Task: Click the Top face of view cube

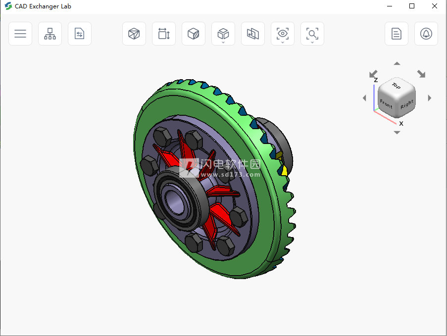Action: click(x=397, y=86)
